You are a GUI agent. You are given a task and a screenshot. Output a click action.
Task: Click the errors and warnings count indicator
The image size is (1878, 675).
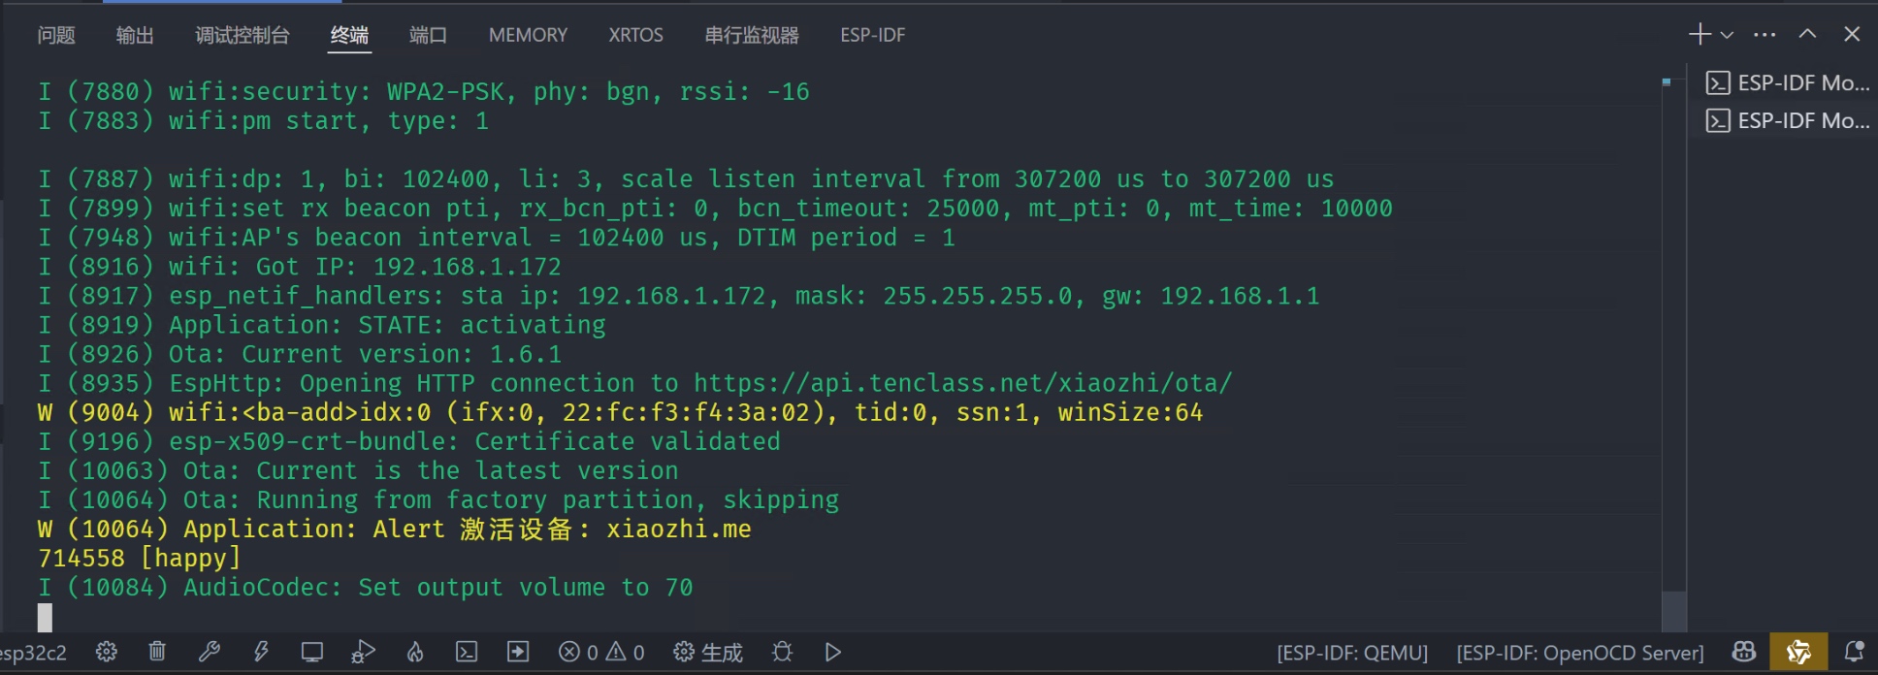pos(601,653)
